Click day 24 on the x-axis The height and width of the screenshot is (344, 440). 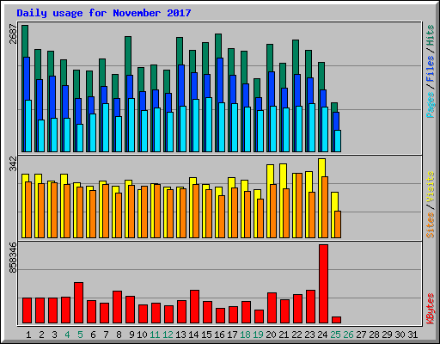pos(322,335)
